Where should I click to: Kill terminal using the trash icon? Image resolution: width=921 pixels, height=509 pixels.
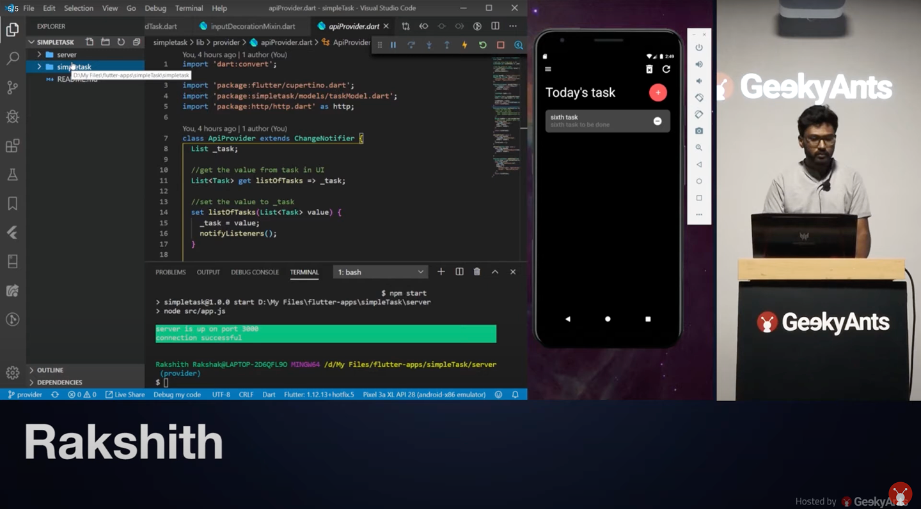(x=476, y=272)
